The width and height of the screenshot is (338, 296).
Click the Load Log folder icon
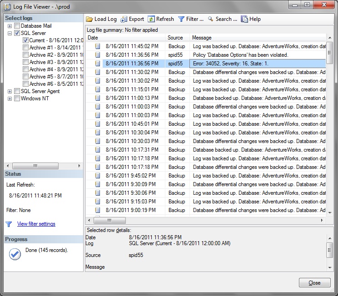(x=89, y=19)
